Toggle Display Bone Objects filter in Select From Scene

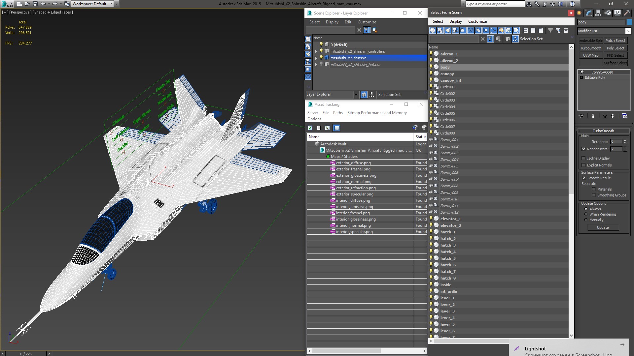(493, 30)
